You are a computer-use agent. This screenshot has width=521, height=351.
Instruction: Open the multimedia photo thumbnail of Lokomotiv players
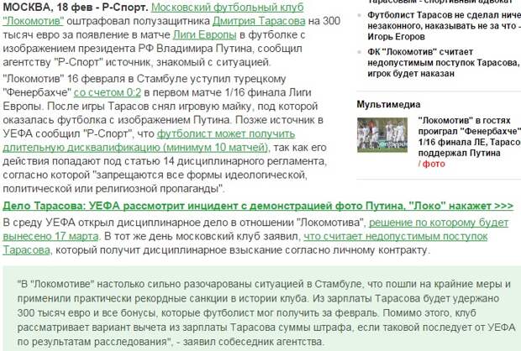click(x=382, y=135)
